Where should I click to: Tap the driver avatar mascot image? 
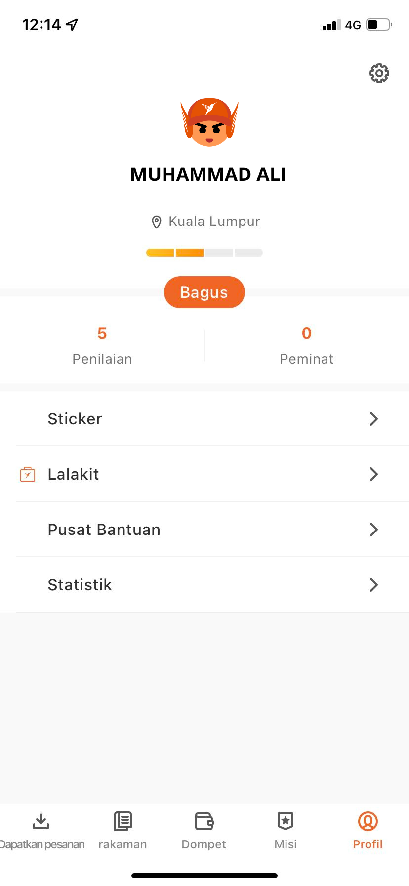(x=209, y=122)
